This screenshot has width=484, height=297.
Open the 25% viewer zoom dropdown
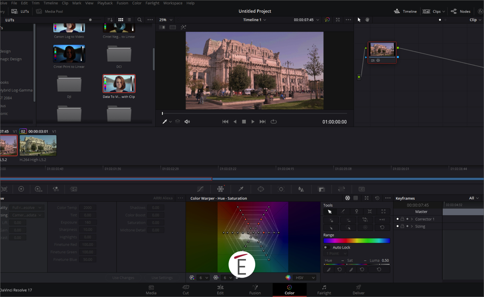click(166, 20)
